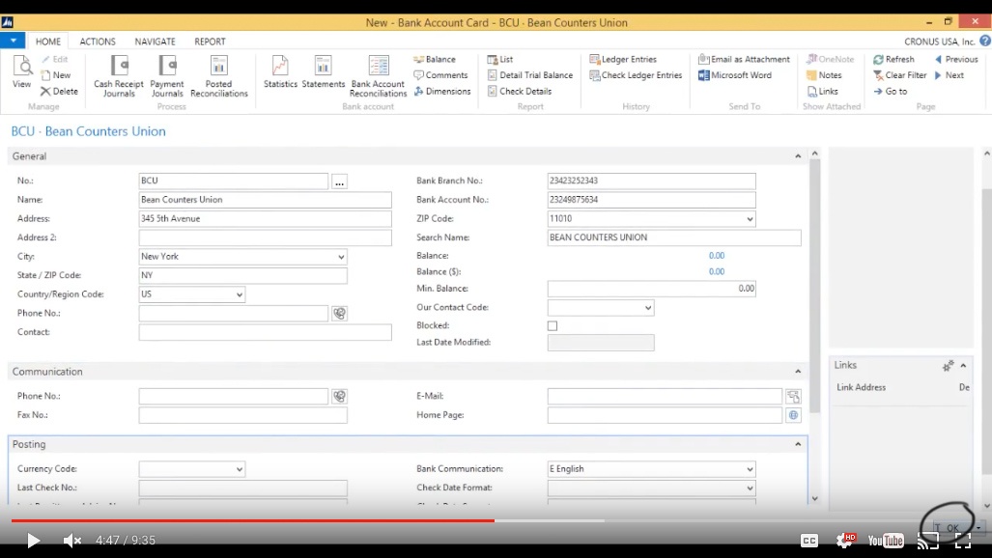Viewport: 992px width, 558px height.
Task: Open the Bank Communication dropdown
Action: (x=750, y=469)
